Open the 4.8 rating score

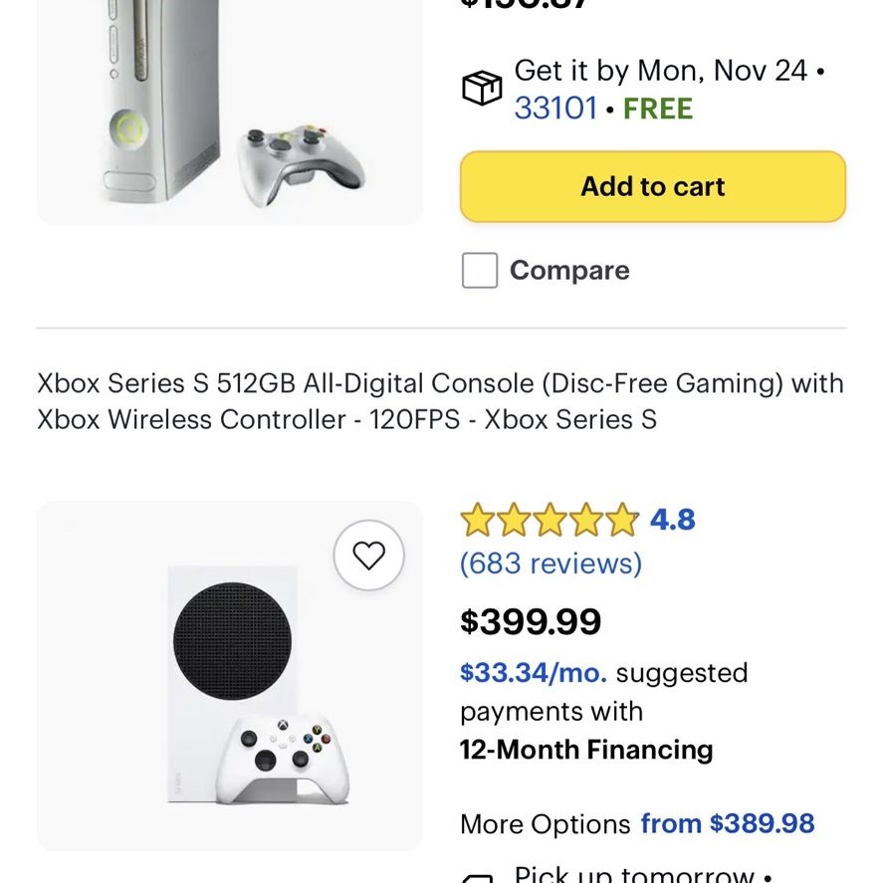tap(672, 520)
